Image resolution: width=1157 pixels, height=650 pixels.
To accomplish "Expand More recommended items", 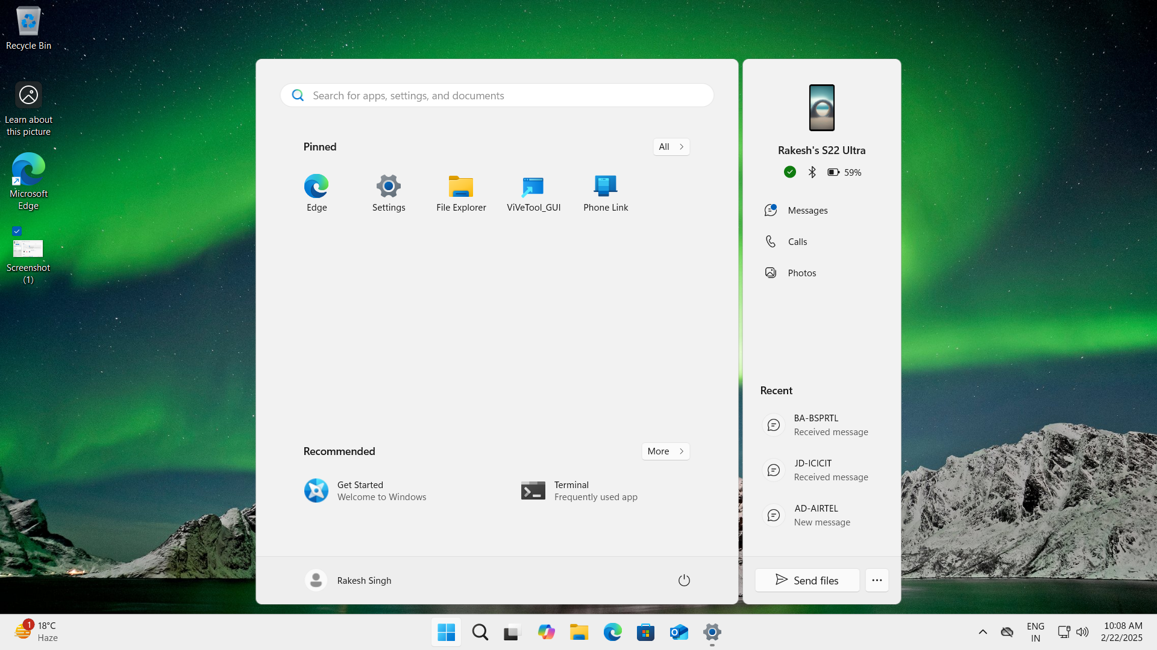I will (665, 451).
